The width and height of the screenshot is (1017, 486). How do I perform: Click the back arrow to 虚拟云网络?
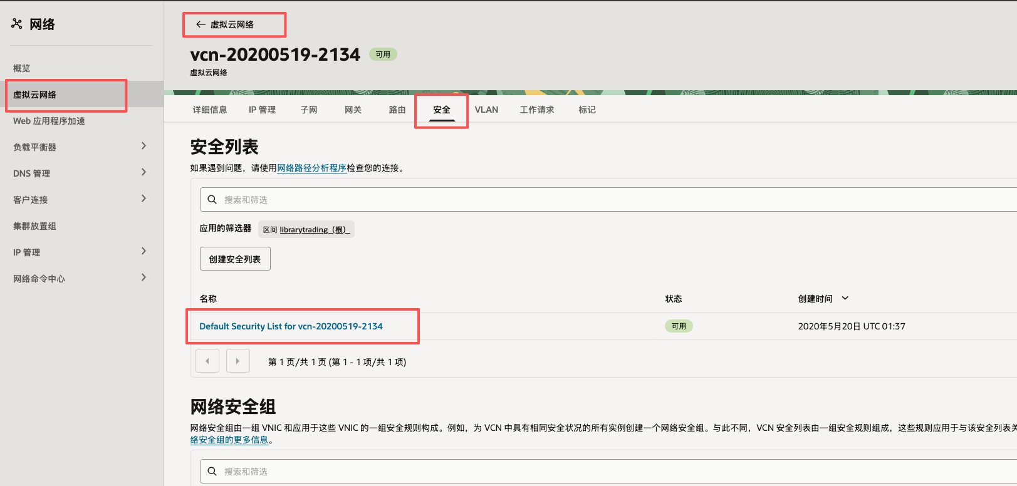tap(201, 24)
